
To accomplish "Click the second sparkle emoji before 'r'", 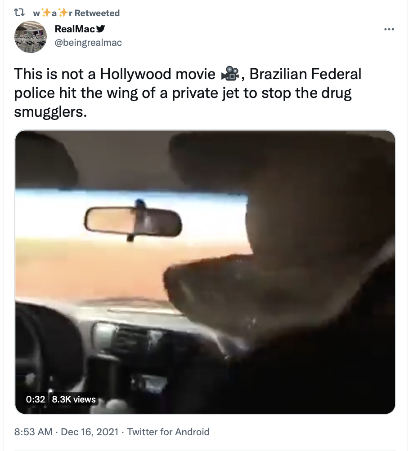I will [x=63, y=13].
